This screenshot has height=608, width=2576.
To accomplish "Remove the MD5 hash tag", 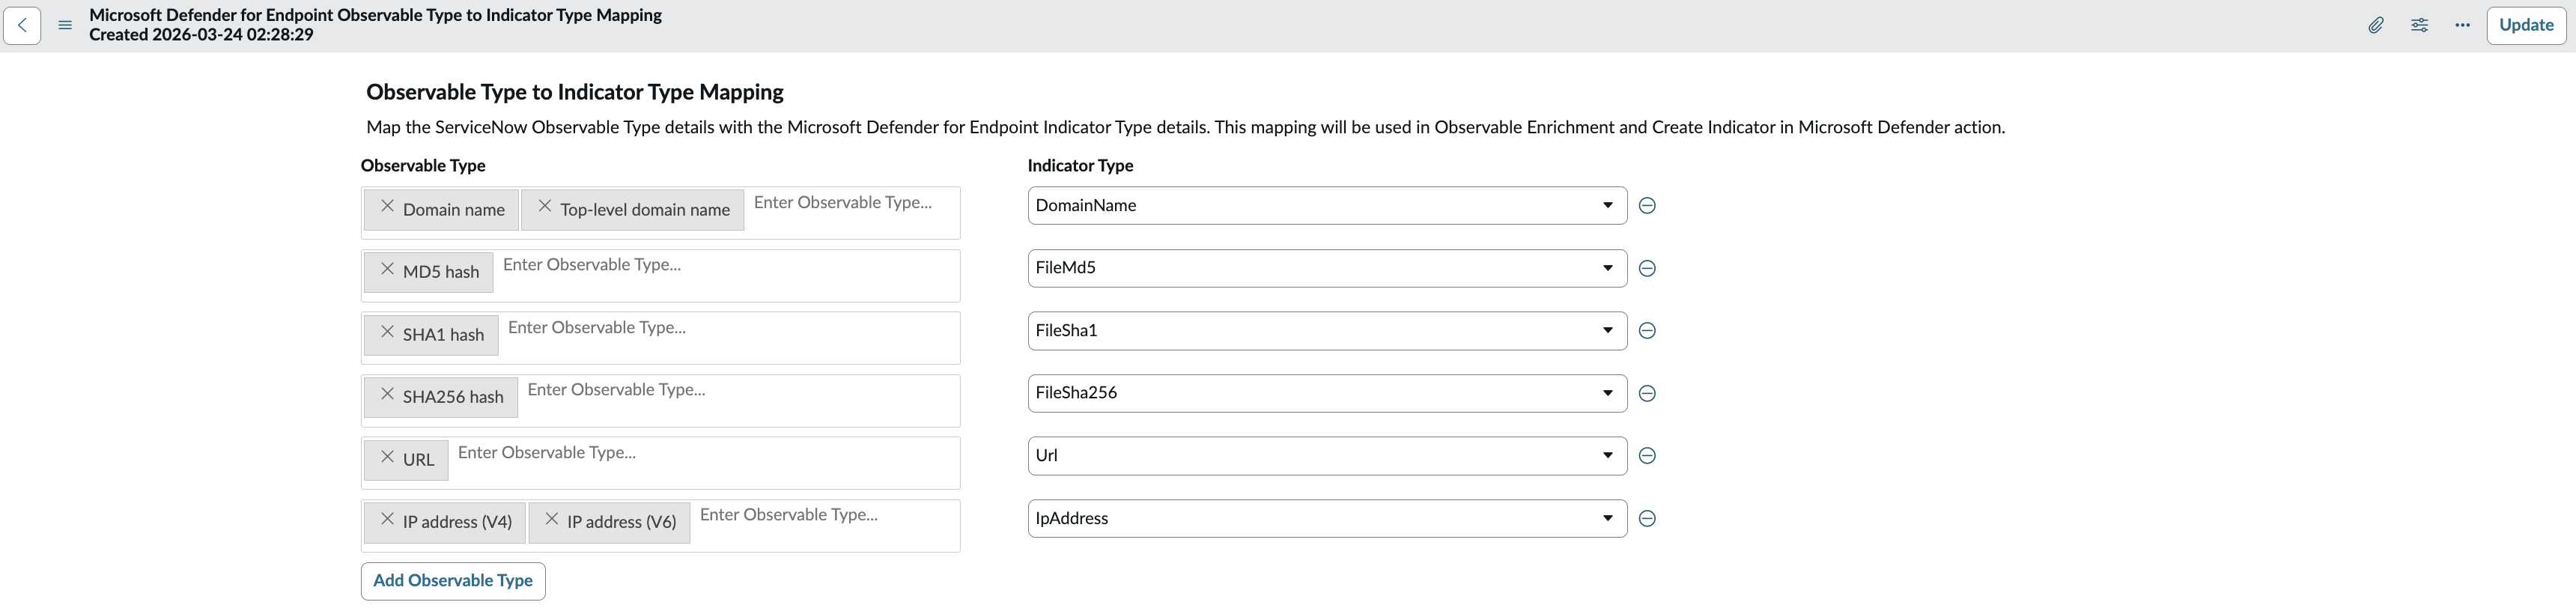I will (x=388, y=269).
